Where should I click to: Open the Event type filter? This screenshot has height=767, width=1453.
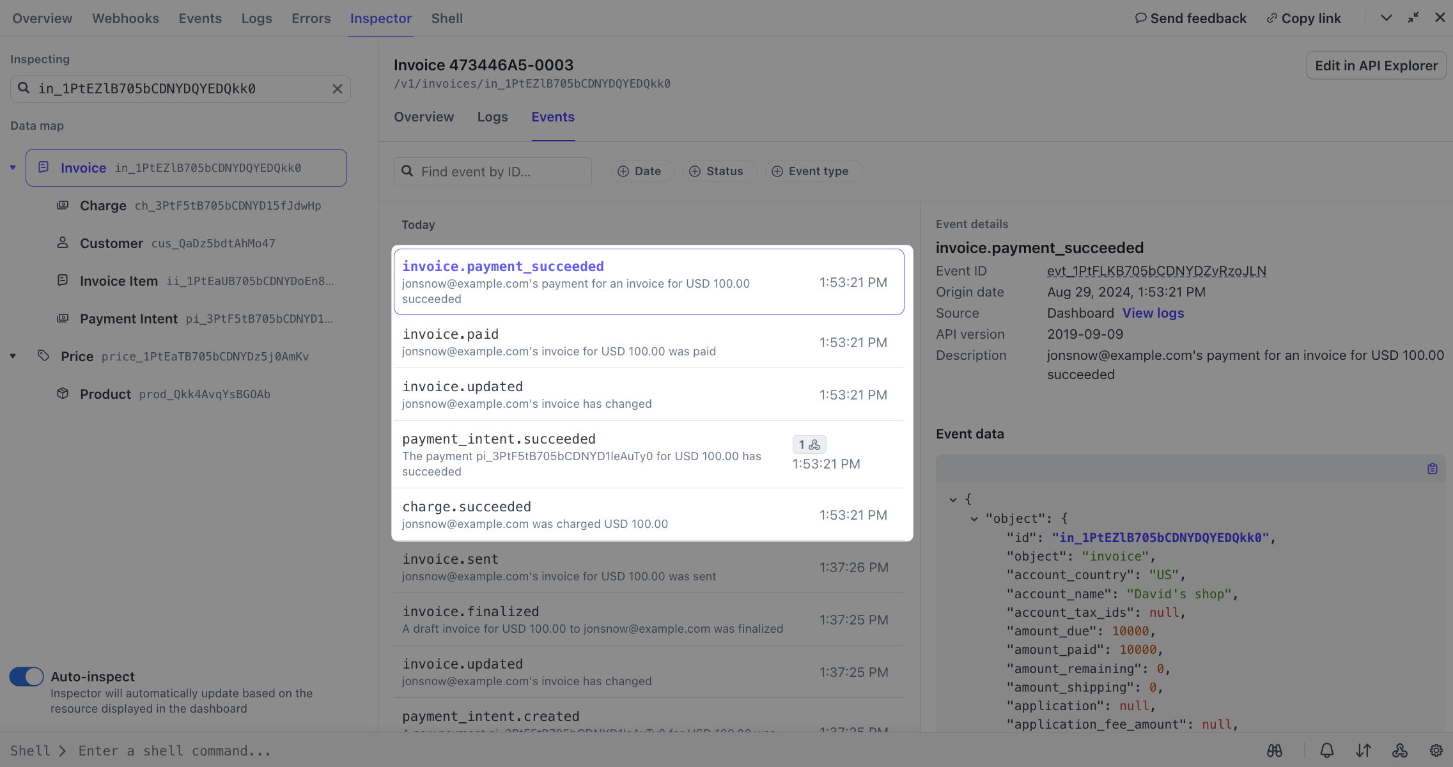[811, 171]
